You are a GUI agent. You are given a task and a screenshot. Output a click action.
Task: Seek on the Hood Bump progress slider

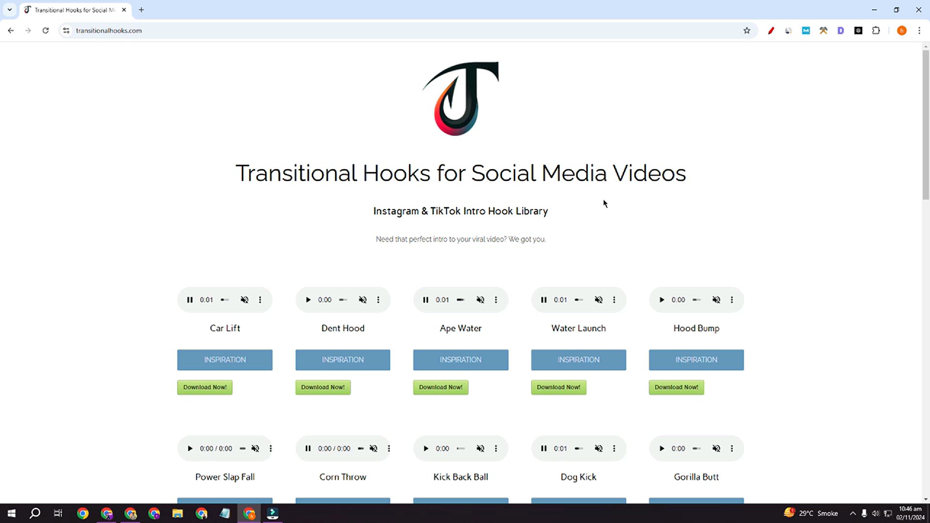pyautogui.click(x=697, y=300)
